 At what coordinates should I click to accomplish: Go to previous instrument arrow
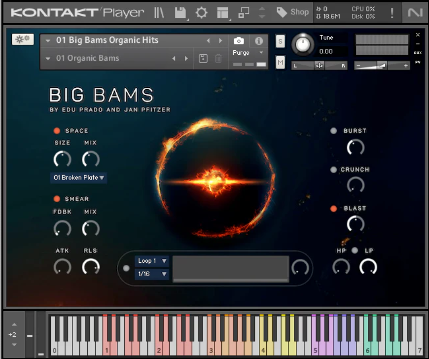pos(208,40)
